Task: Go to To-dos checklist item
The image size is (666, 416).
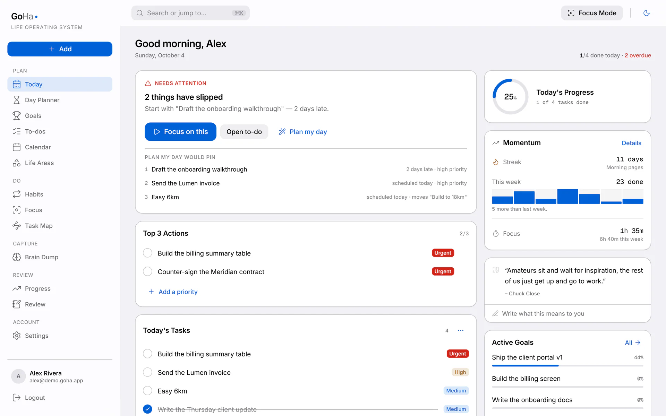Action: (60, 131)
